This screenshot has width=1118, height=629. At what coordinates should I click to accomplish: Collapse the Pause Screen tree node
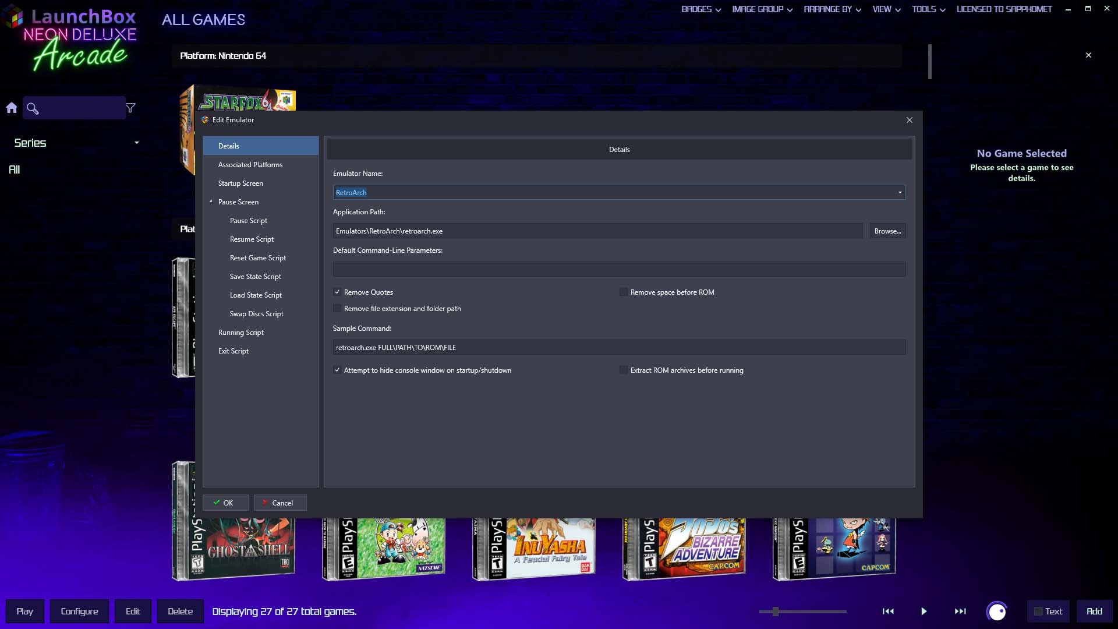click(x=211, y=202)
